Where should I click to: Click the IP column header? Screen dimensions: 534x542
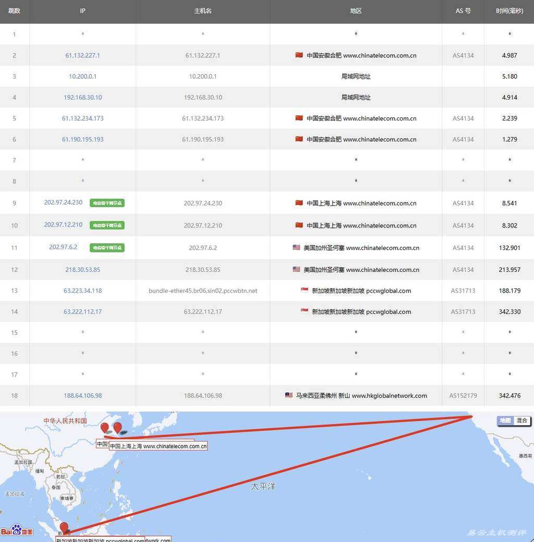tap(82, 11)
